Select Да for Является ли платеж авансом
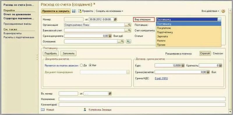The image size is (233, 115). (x=81, y=65)
